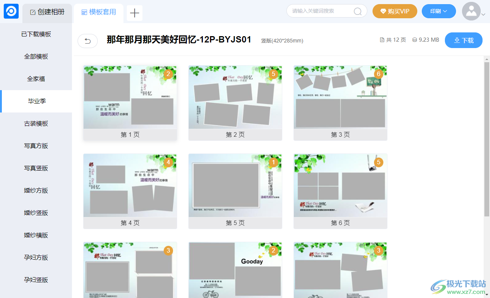Select 孕妇方版 category
Viewport: 490px width, 298px height.
point(36,258)
